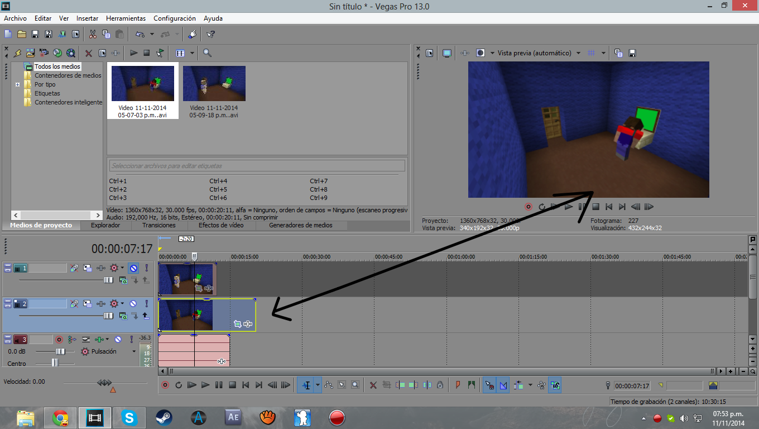
Task: Toggle Mute on video track 2
Action: tap(133, 304)
